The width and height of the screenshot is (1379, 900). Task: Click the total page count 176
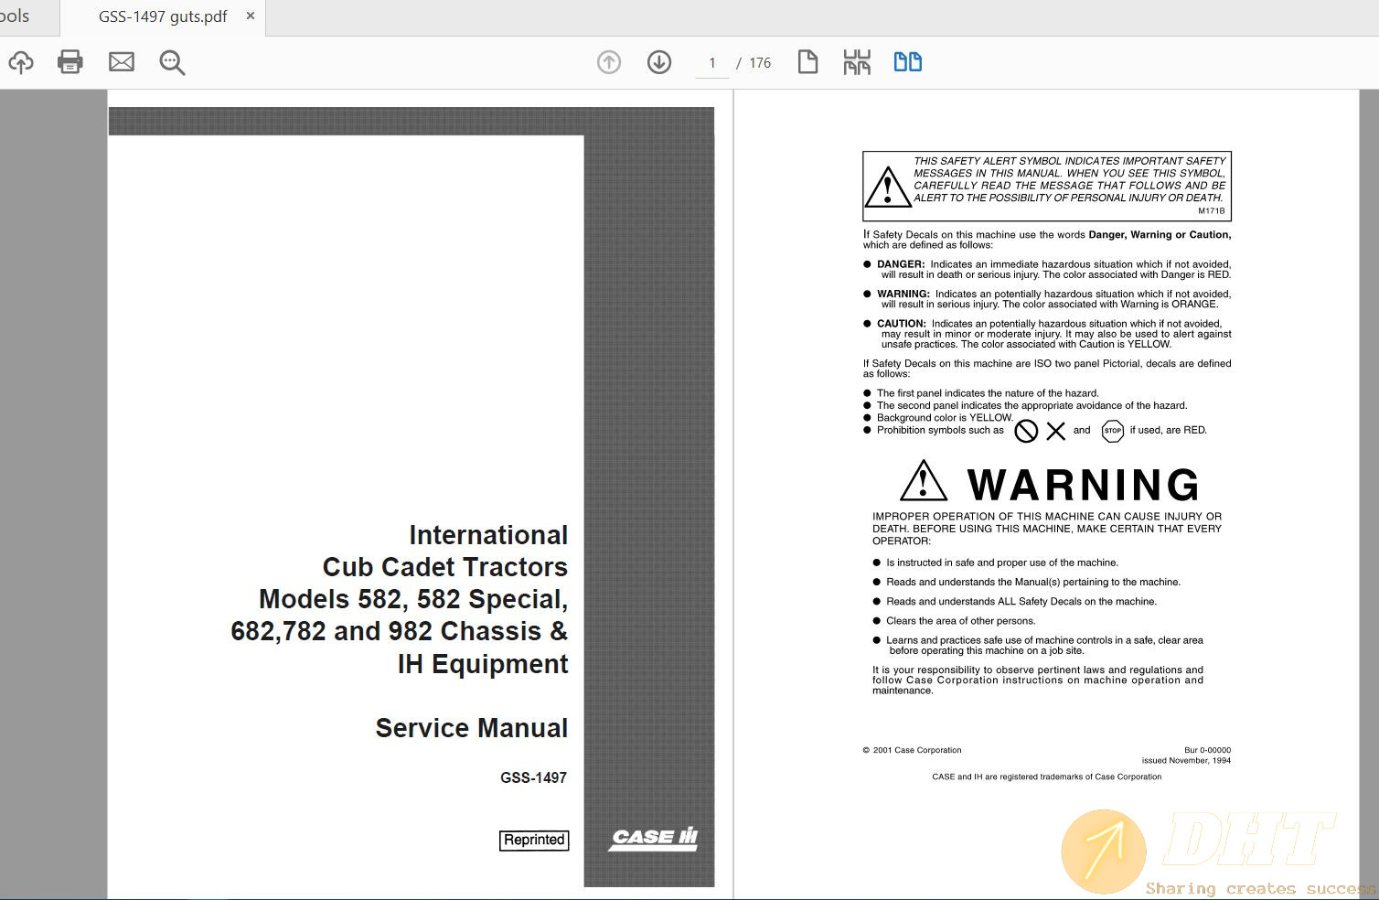pos(760,63)
